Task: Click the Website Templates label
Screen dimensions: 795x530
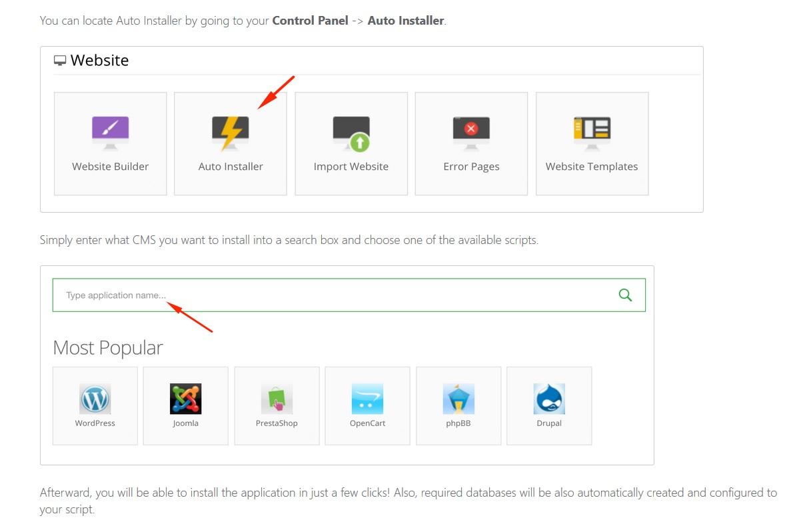Action: point(592,167)
